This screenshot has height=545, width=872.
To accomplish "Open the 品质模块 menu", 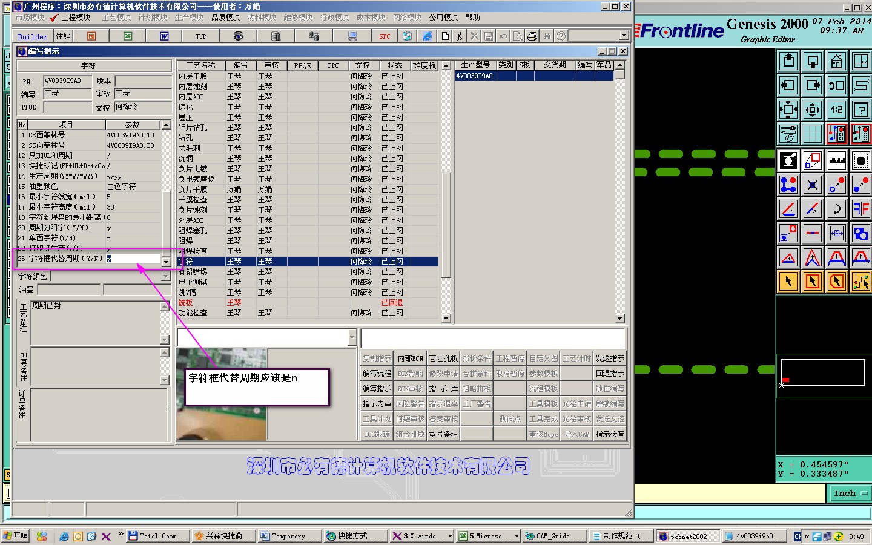I will pyautogui.click(x=226, y=18).
